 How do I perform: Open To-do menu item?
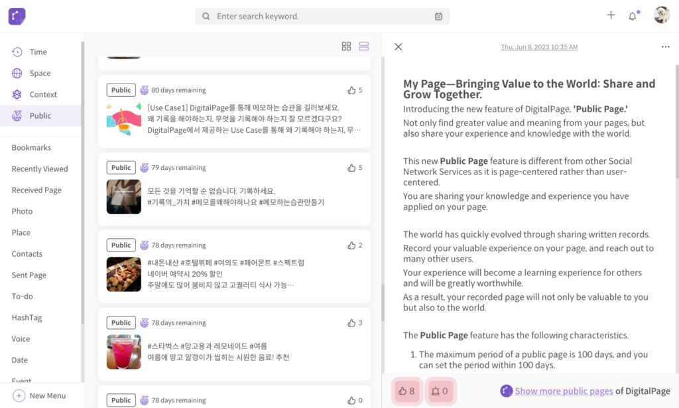tap(22, 297)
